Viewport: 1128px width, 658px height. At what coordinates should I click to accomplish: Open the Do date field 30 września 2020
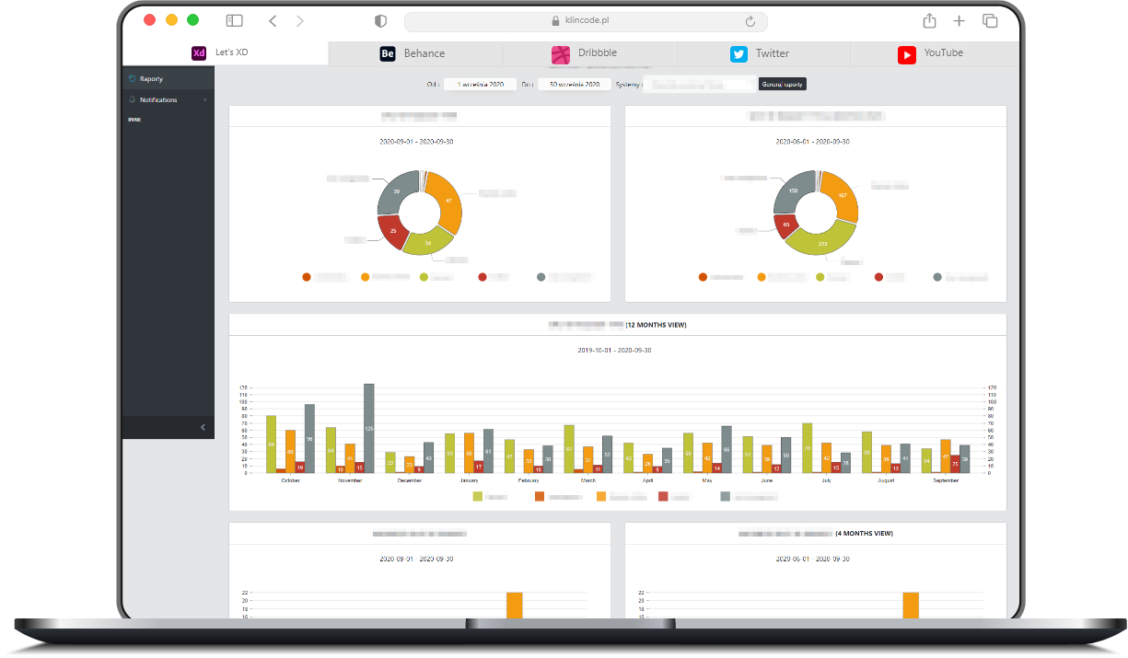[x=574, y=84]
